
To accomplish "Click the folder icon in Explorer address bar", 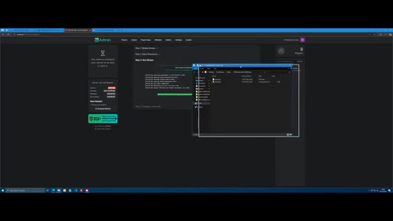I will [206, 72].
